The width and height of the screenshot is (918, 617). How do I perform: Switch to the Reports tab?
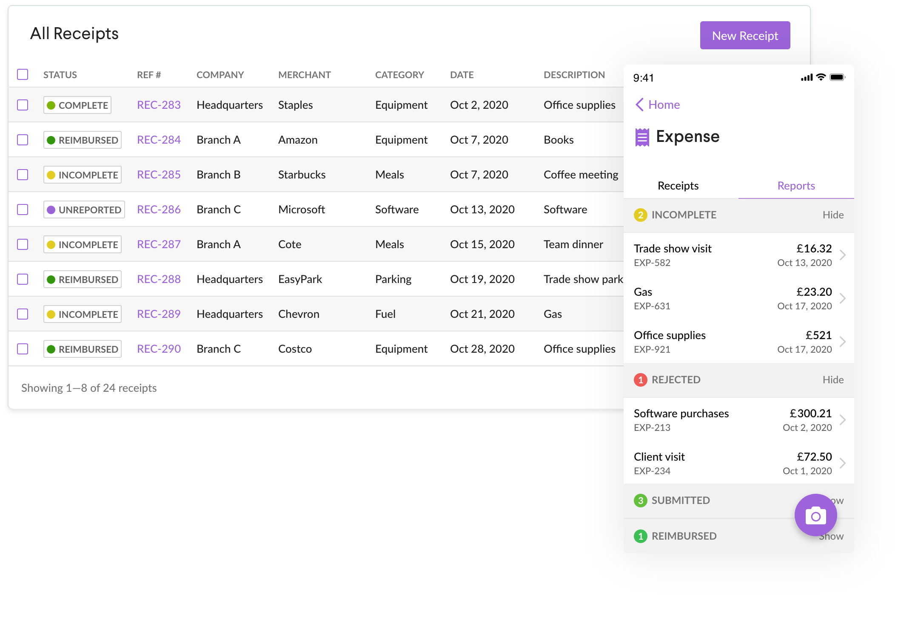[795, 186]
